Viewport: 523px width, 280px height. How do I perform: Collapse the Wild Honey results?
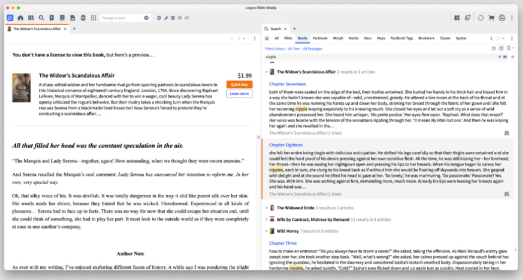pyautogui.click(x=267, y=231)
